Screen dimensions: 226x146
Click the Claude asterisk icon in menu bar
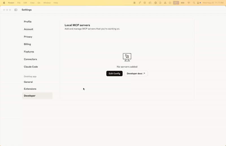point(134,3)
